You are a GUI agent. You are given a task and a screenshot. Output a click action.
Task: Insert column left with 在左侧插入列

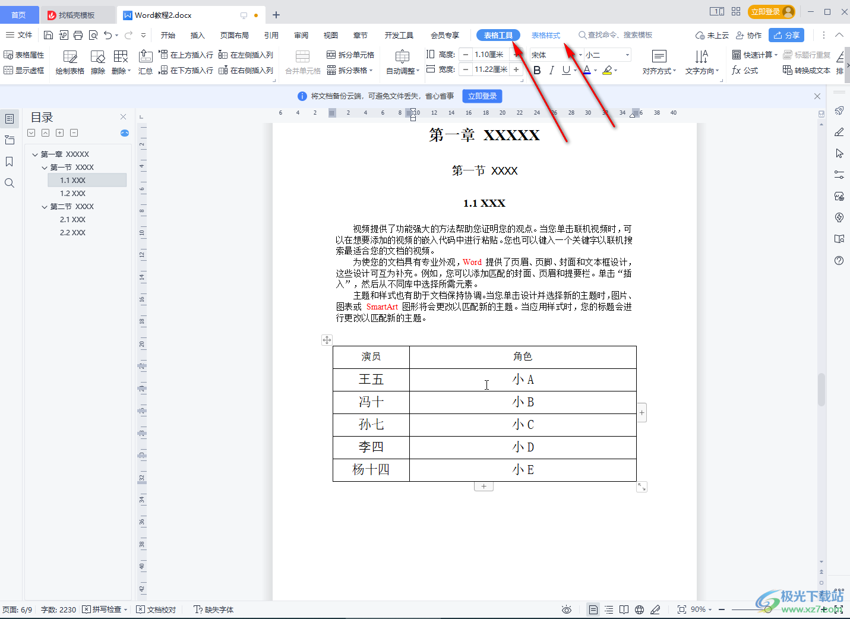click(x=246, y=55)
